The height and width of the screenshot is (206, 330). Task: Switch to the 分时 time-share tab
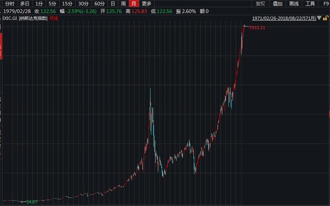coord(10,4)
